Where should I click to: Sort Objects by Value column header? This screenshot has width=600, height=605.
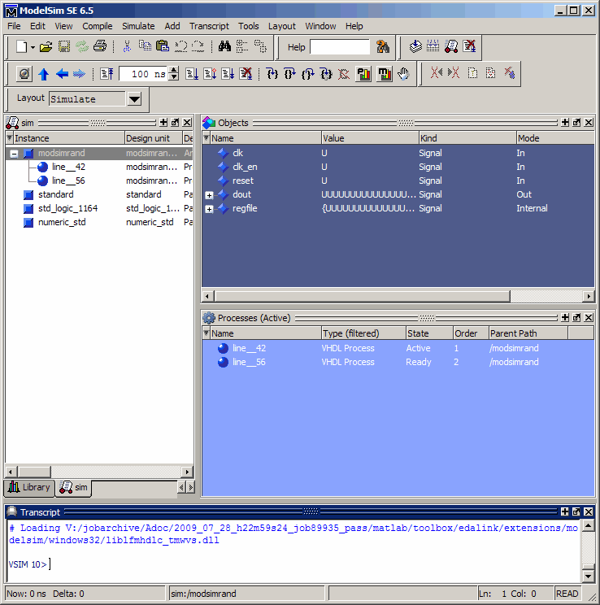(x=370, y=138)
